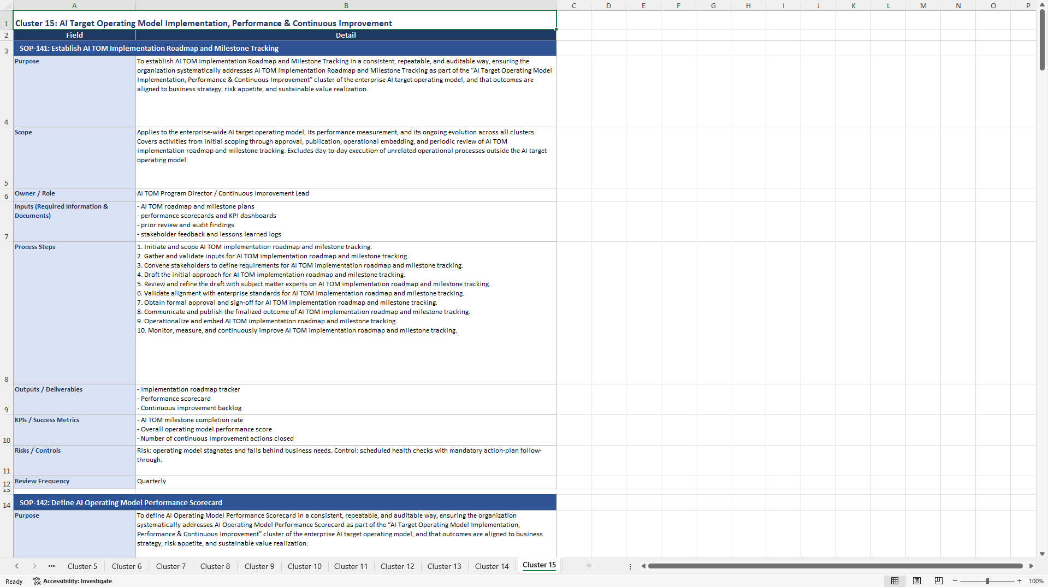Click the Process Steps label cell

click(x=74, y=313)
